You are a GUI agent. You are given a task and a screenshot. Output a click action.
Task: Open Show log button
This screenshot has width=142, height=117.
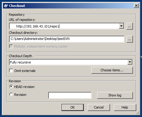pos(115,95)
